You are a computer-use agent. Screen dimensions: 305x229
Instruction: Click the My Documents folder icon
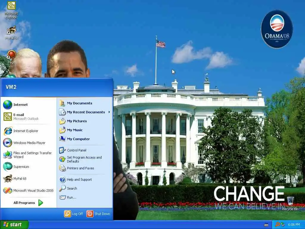(62, 103)
